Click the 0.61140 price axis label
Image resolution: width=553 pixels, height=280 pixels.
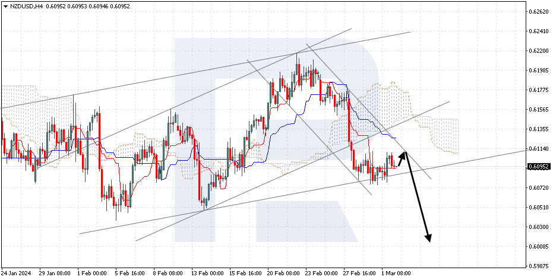538,148
